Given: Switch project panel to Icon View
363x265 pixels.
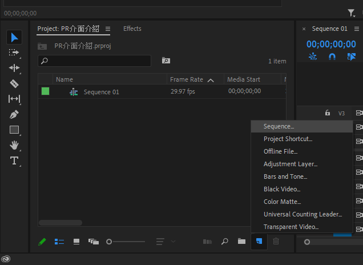Looking at the screenshot, I should point(76,242).
